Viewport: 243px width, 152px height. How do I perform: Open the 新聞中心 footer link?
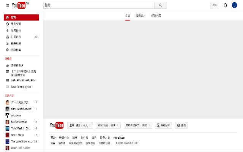tap(64, 138)
